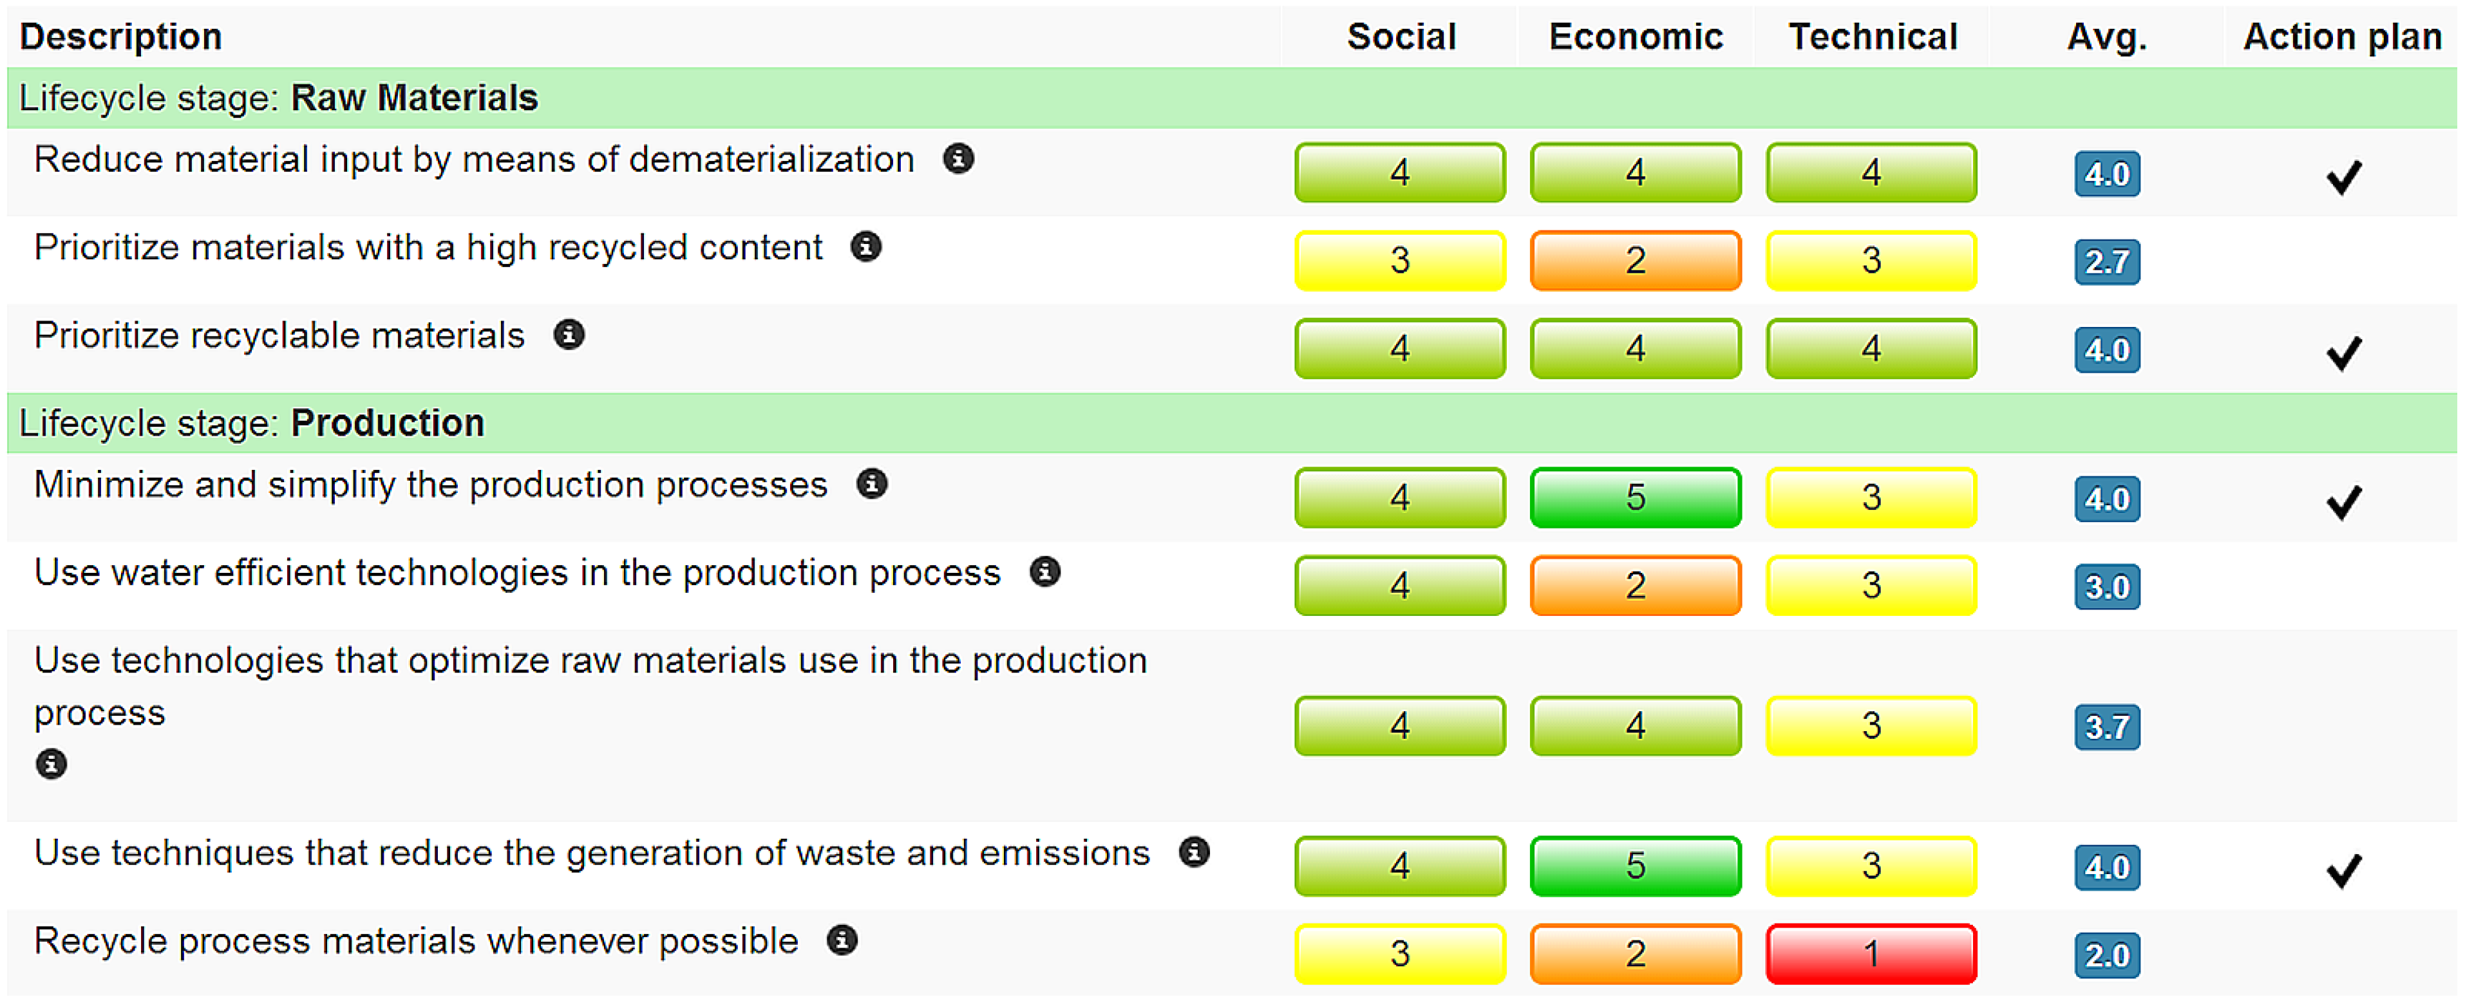
Task: Click the Social column header
Action: 1401,37
